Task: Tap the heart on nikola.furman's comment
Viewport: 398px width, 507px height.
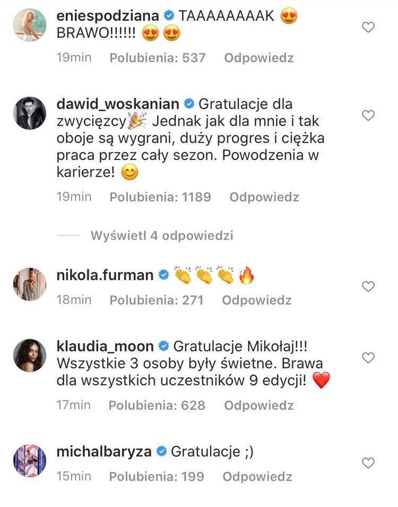Action: point(368,286)
